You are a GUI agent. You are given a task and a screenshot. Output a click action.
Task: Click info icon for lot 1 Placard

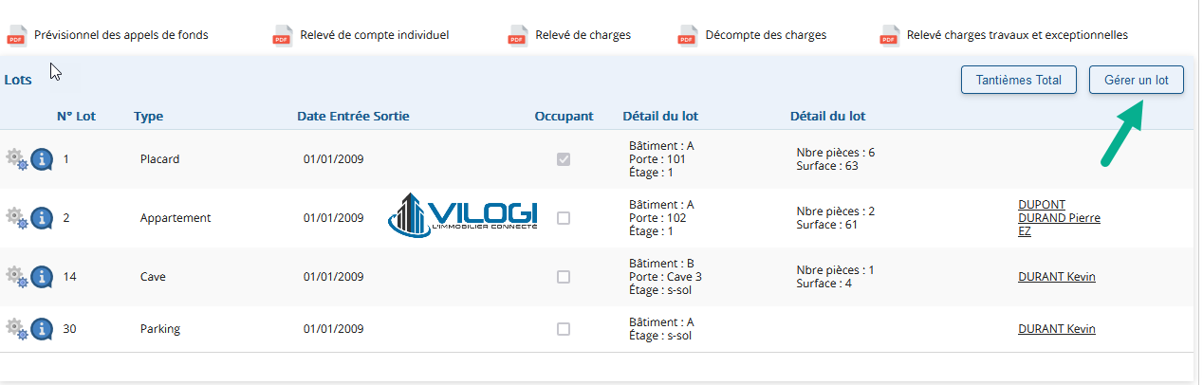[42, 159]
